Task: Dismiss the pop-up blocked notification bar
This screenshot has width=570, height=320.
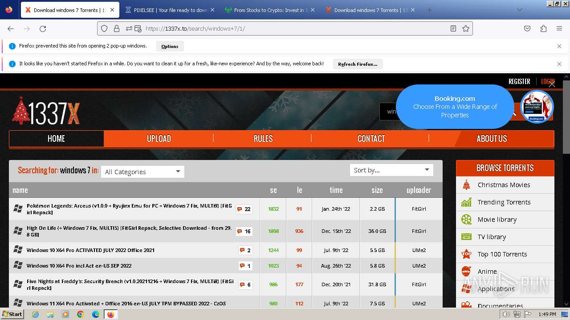Action: tap(559, 46)
